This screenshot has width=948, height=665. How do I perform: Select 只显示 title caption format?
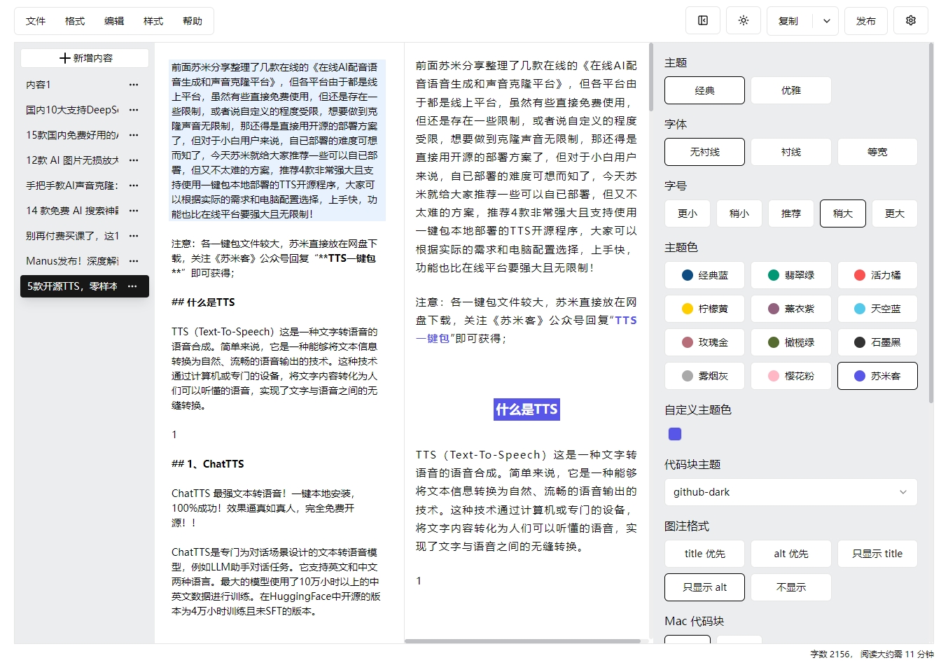coord(877,554)
